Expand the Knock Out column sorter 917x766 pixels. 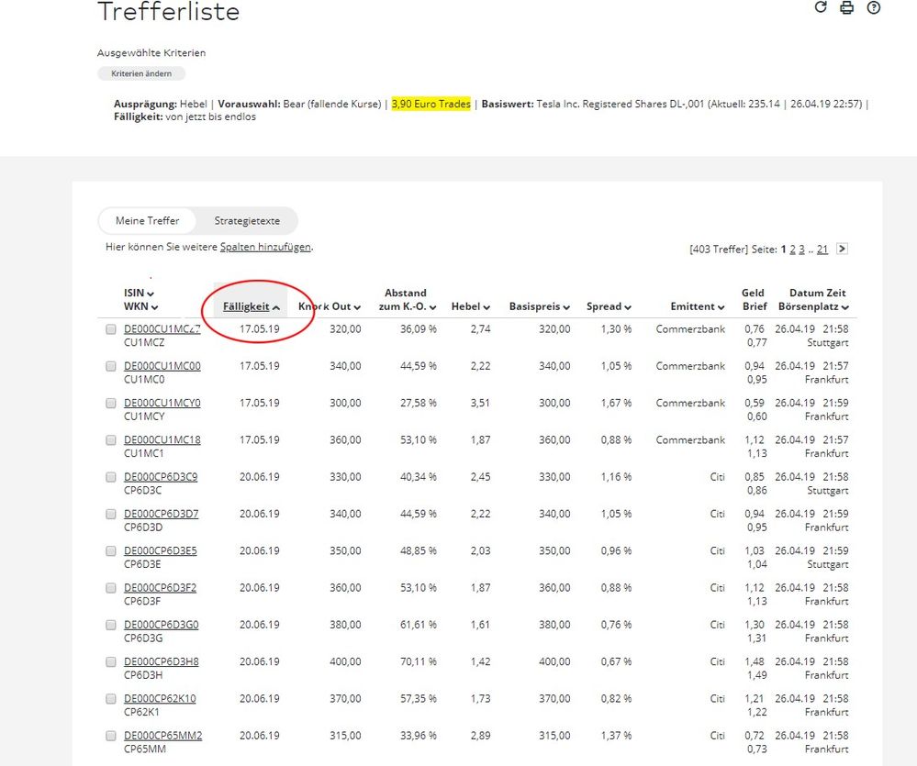(x=330, y=306)
